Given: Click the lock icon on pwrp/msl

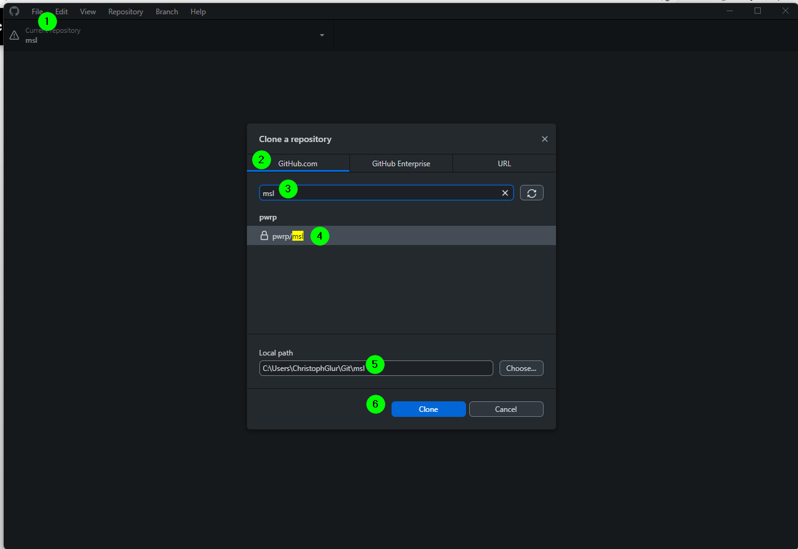Looking at the screenshot, I should click(x=264, y=236).
